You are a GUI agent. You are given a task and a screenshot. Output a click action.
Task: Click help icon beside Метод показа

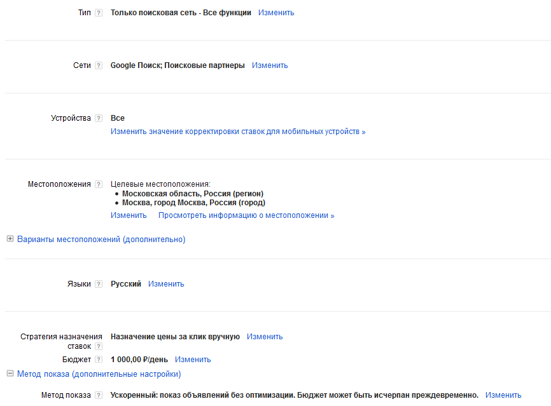click(98, 395)
